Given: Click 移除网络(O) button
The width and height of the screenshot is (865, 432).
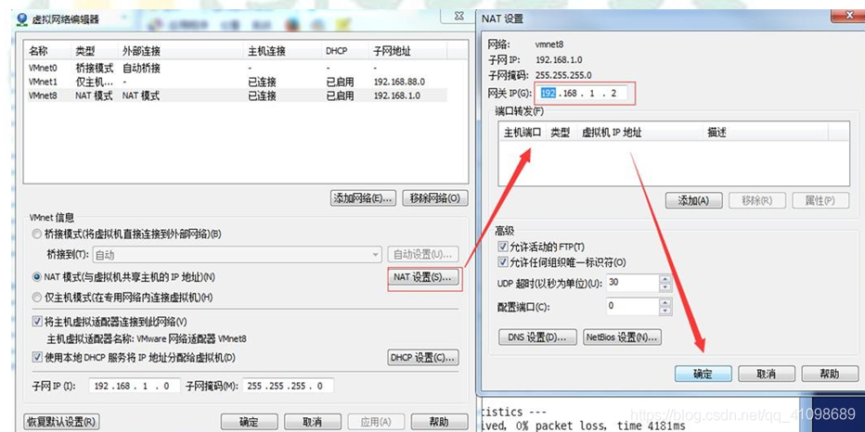Looking at the screenshot, I should point(435,198).
